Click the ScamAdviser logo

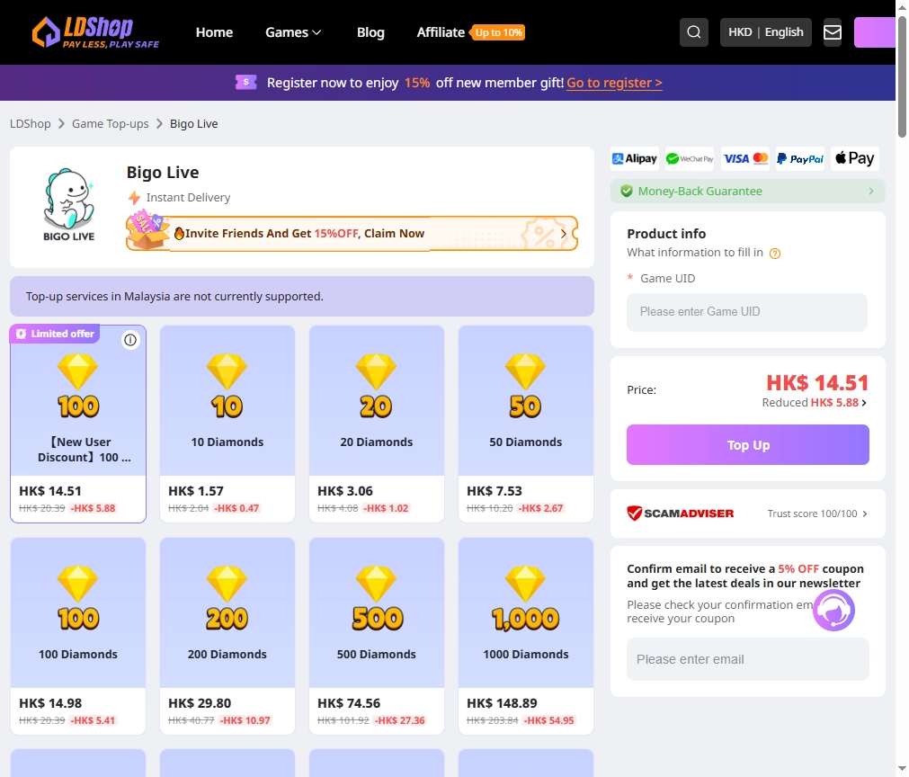click(681, 514)
